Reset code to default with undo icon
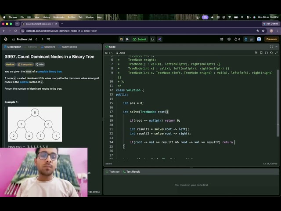 pyautogui.click(x=271, y=53)
